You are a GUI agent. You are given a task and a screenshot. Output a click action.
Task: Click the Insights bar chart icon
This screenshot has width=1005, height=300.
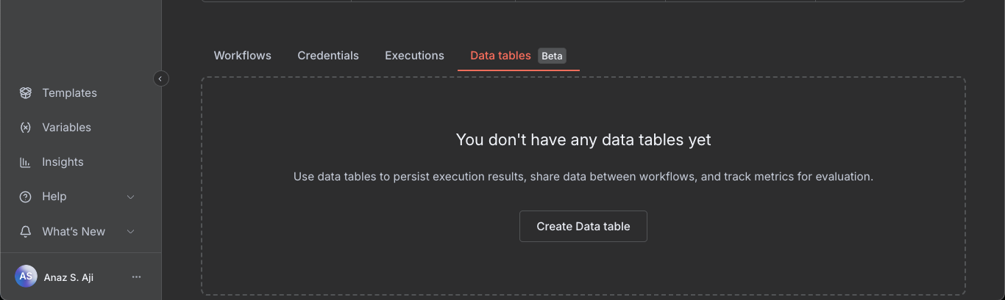point(26,162)
